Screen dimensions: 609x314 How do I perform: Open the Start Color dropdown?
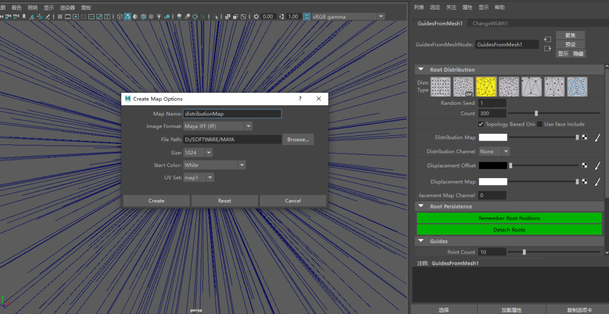point(214,165)
